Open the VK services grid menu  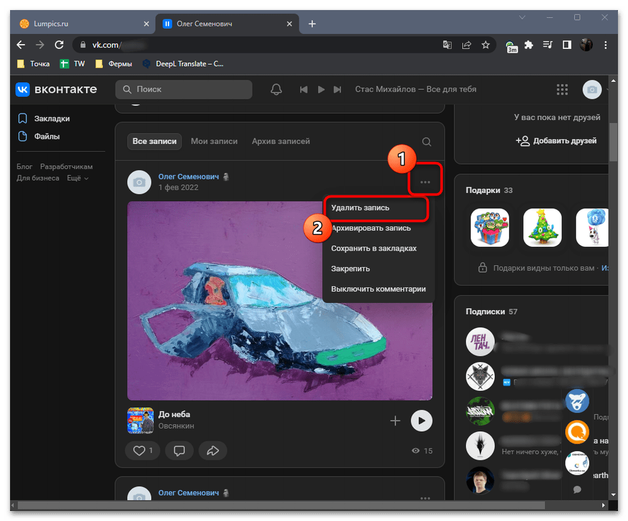tap(562, 90)
